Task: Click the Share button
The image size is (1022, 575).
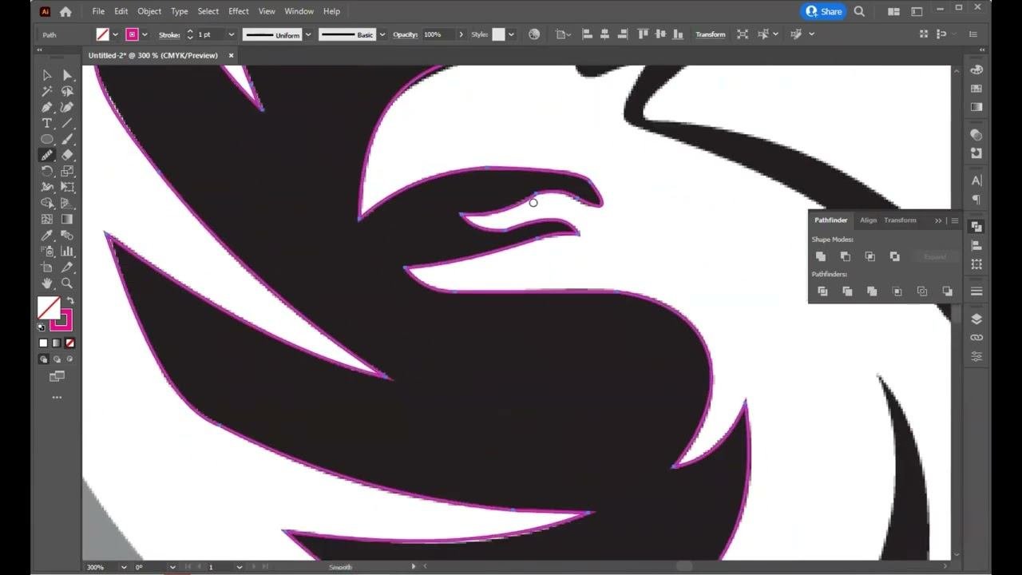Action: [824, 11]
